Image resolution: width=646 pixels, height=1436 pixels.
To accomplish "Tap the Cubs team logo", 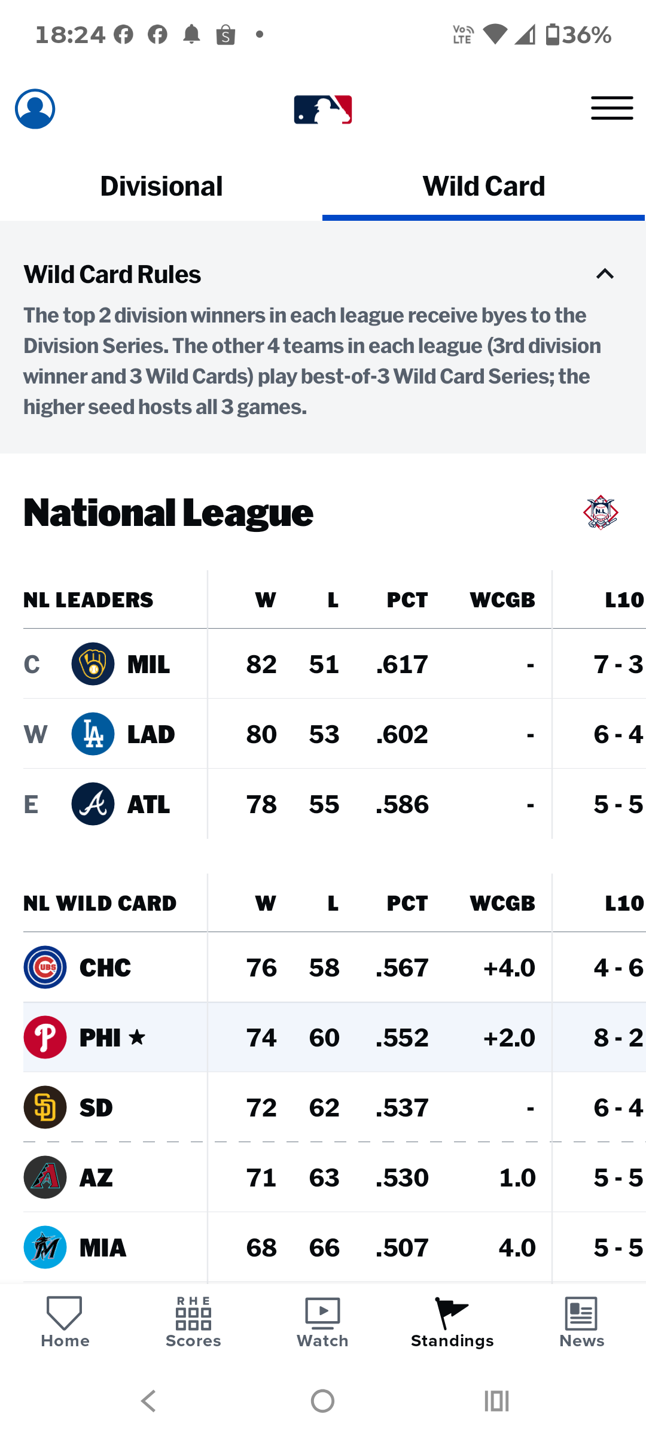I will tap(45, 968).
